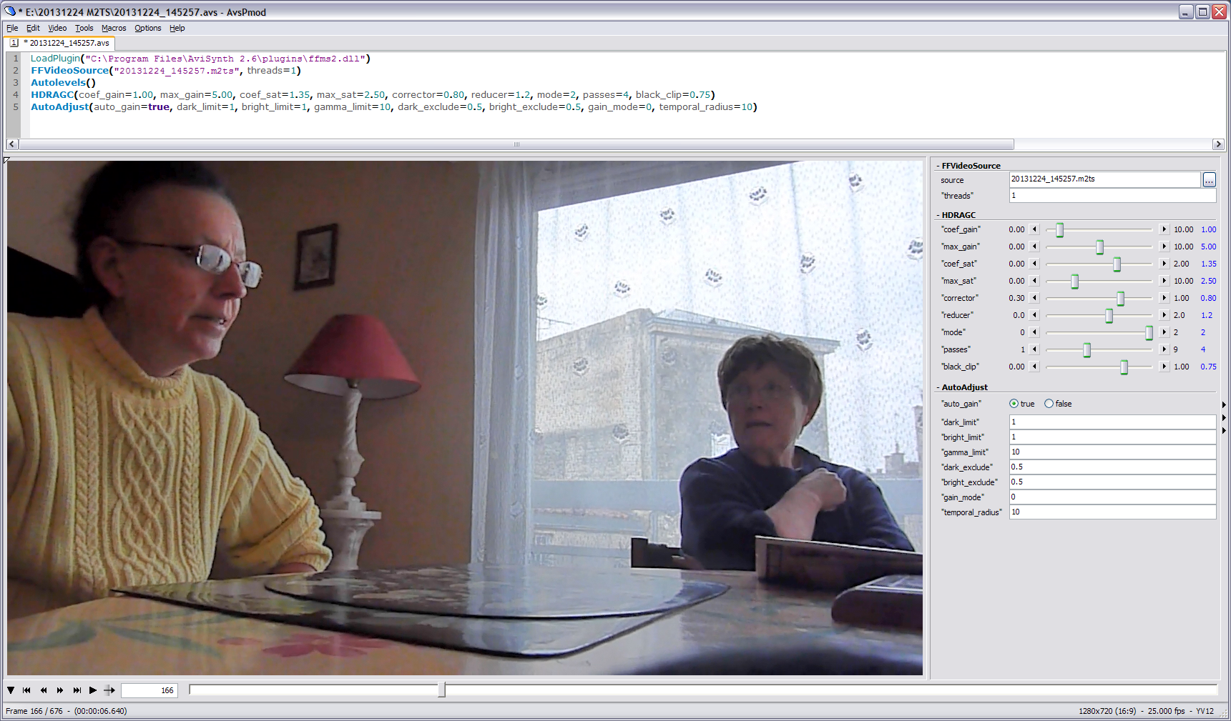Increase reducer with its right arrow
This screenshot has width=1231, height=721.
1164,315
